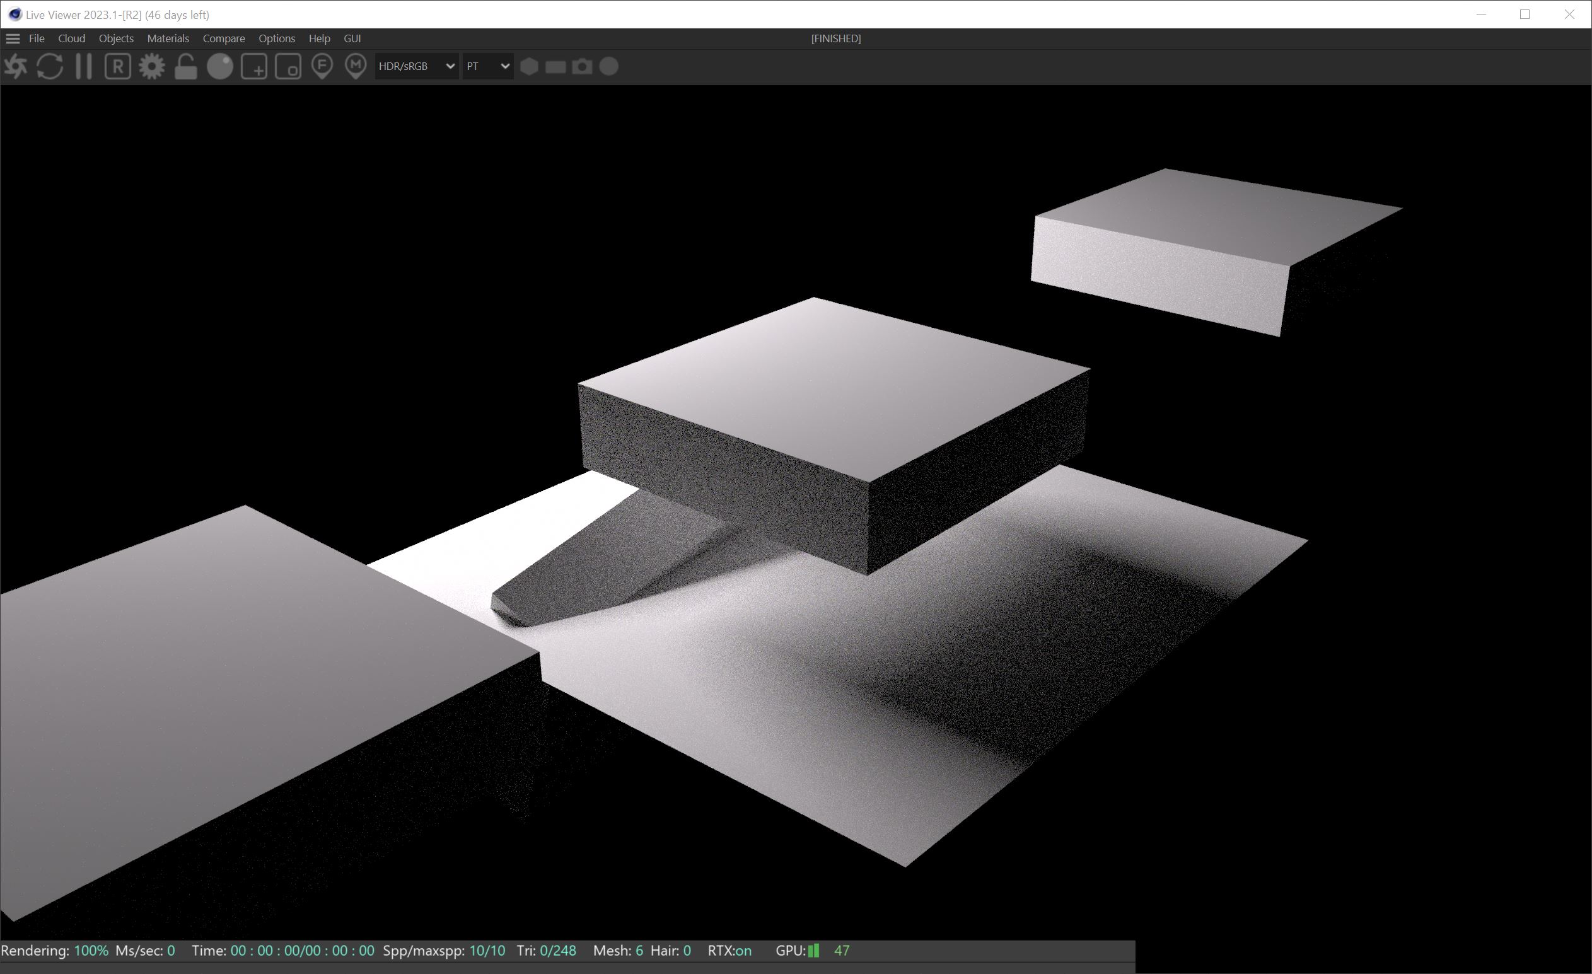Click the Options menu item
1592x974 pixels.
coord(277,38)
